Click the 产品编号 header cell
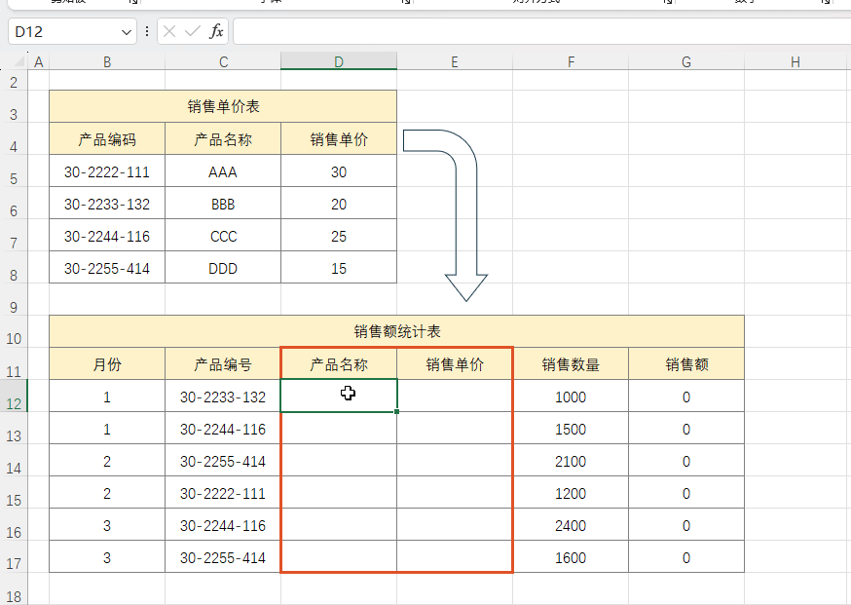851x605 pixels. [223, 363]
